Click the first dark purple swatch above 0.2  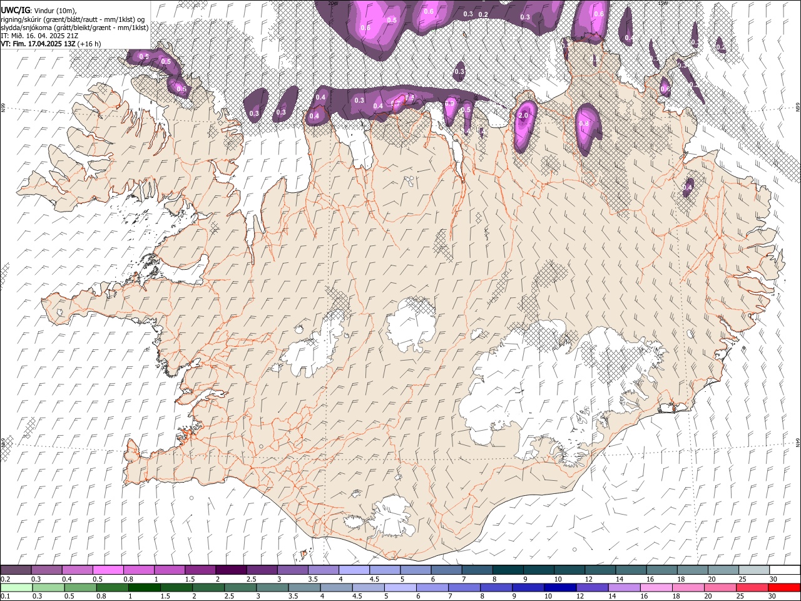point(16,570)
